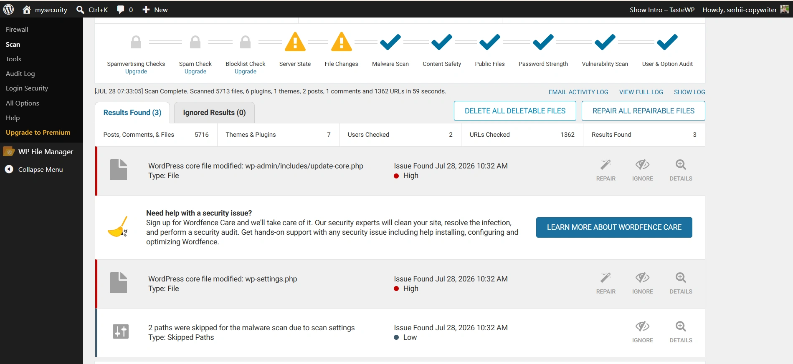Click the Blocklist Check lock icon
This screenshot has height=364, width=793.
(246, 42)
